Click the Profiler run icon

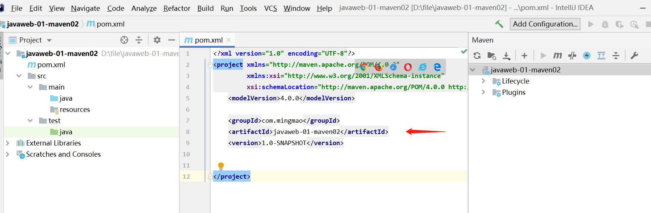(x=634, y=24)
